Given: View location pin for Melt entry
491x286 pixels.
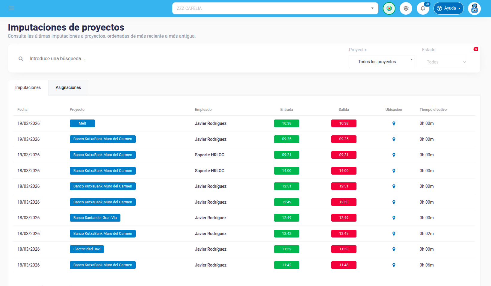Looking at the screenshot, I should [x=394, y=123].
